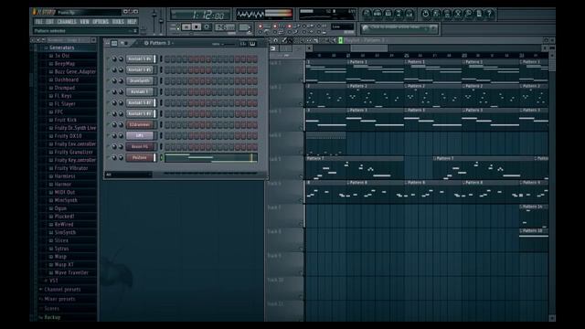
Task: Toggle Track 2 mute dot in Playlist
Action: click(301, 104)
